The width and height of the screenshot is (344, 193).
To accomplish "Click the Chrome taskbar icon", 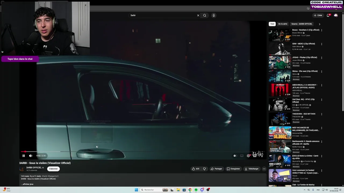I will 190,190.
